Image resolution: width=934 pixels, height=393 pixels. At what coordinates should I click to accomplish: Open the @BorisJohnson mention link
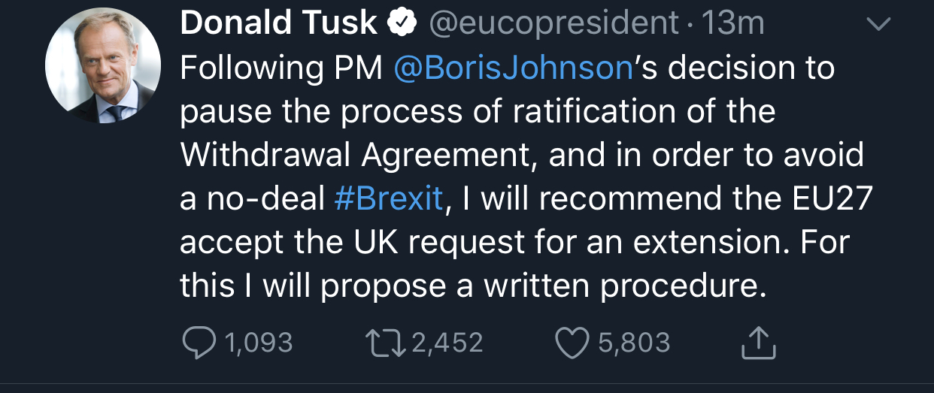click(x=514, y=68)
